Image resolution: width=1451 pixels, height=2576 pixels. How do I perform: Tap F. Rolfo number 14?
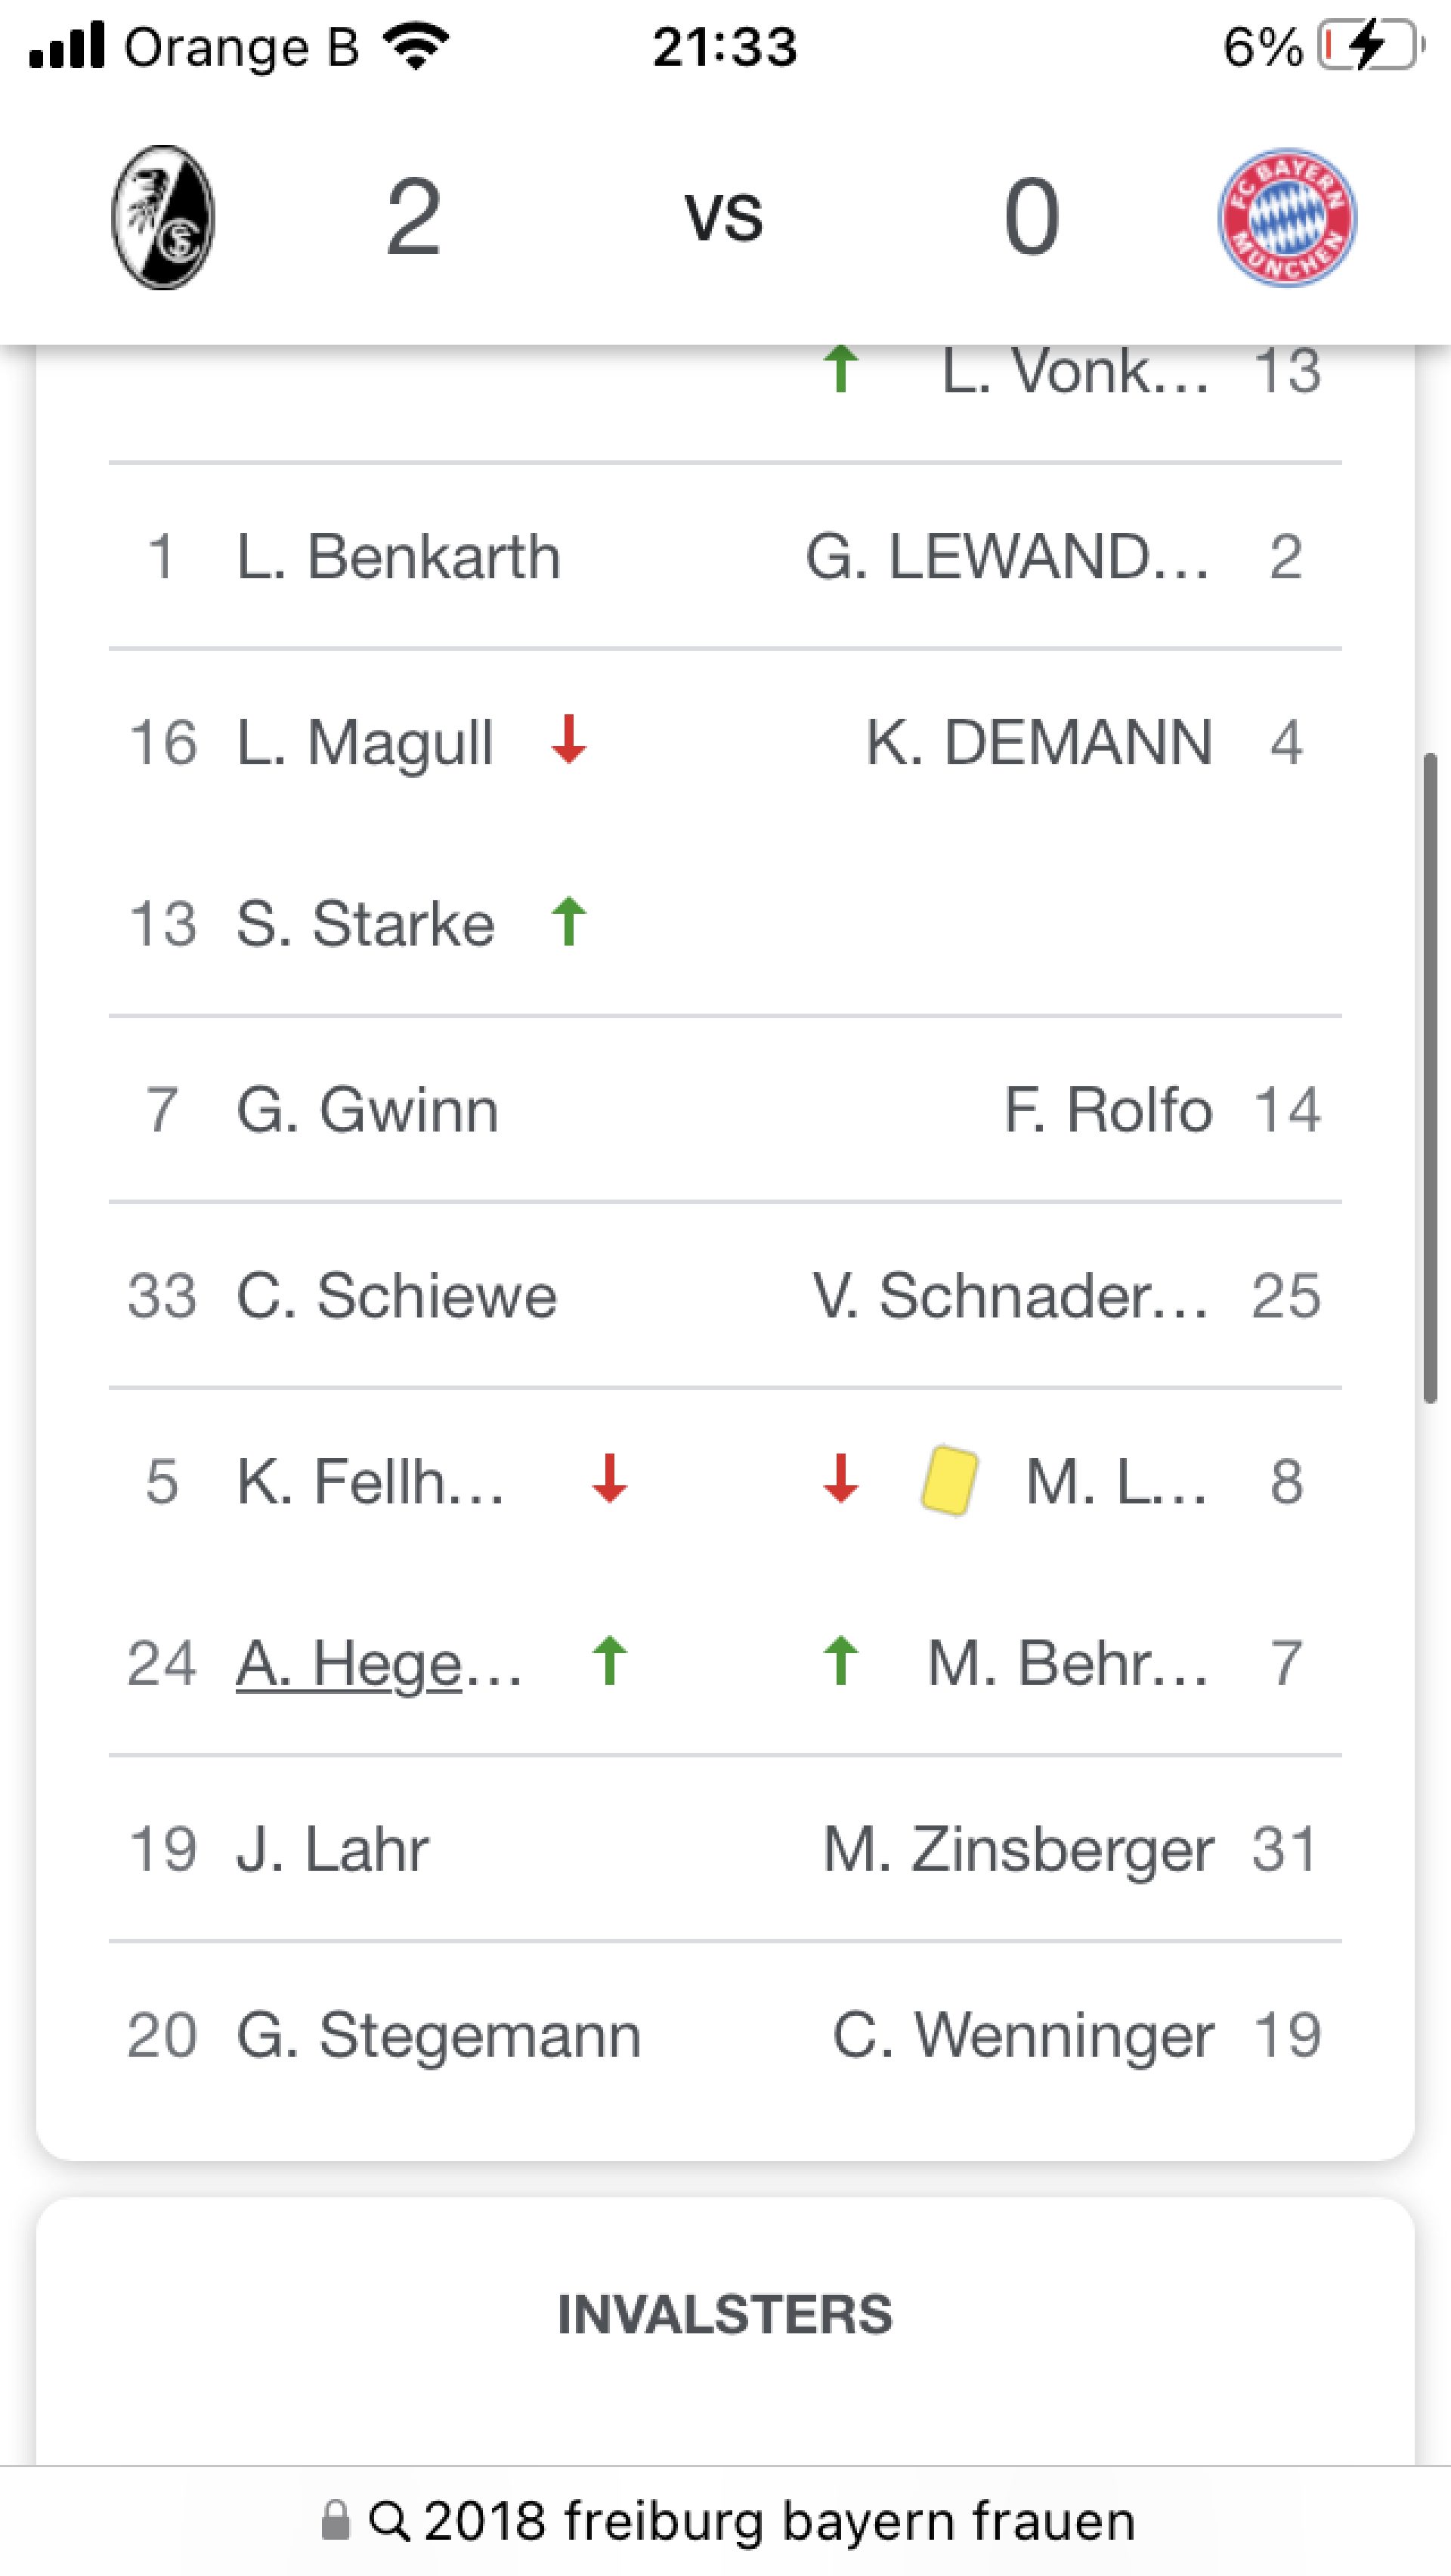point(1286,1110)
